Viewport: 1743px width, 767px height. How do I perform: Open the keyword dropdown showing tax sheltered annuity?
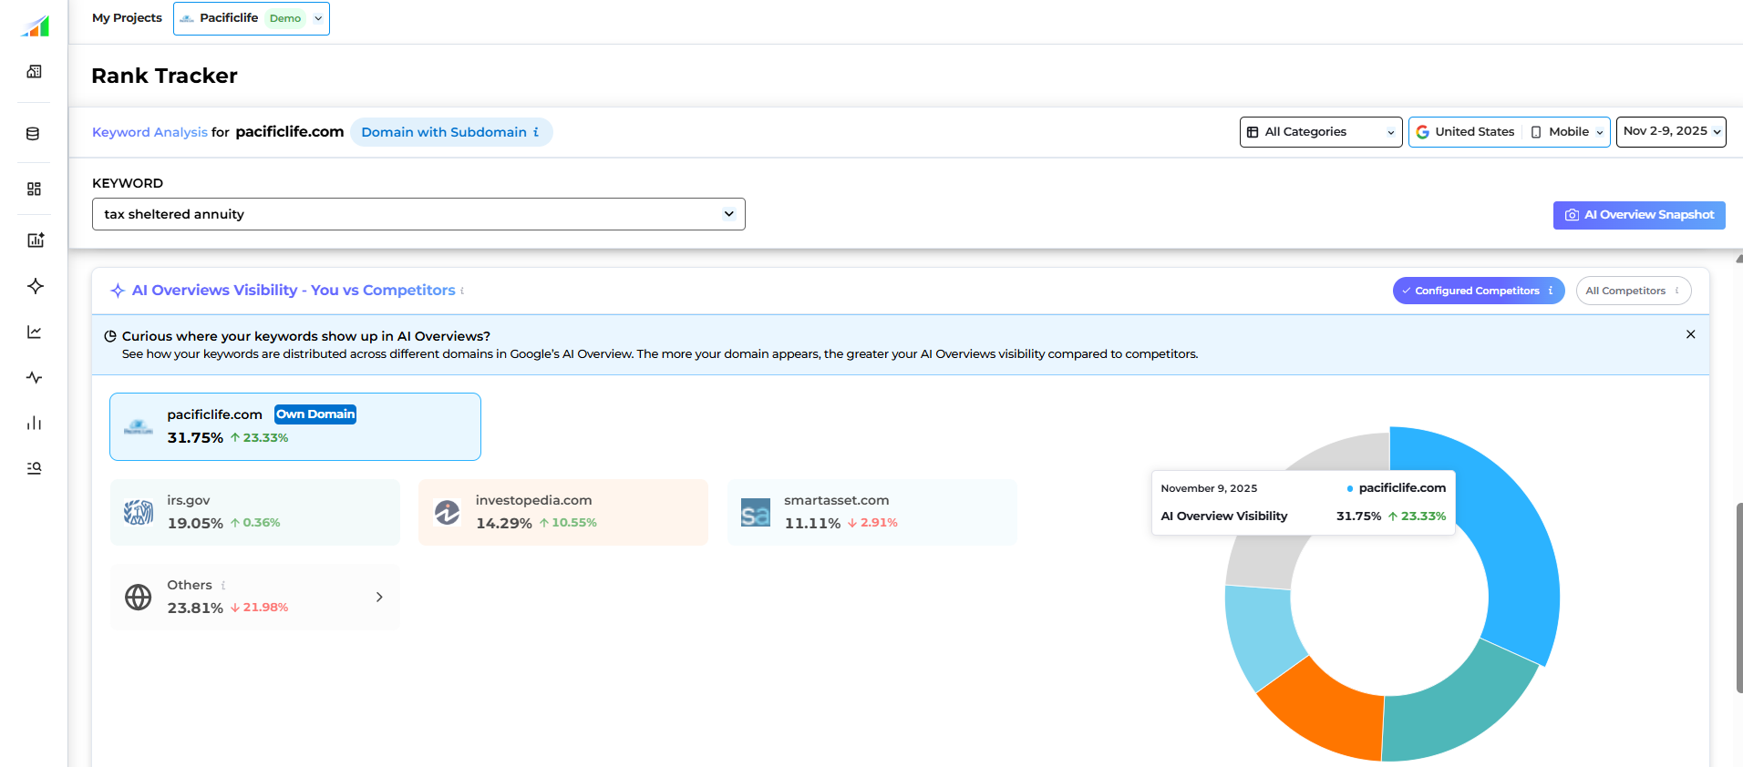[x=418, y=214]
